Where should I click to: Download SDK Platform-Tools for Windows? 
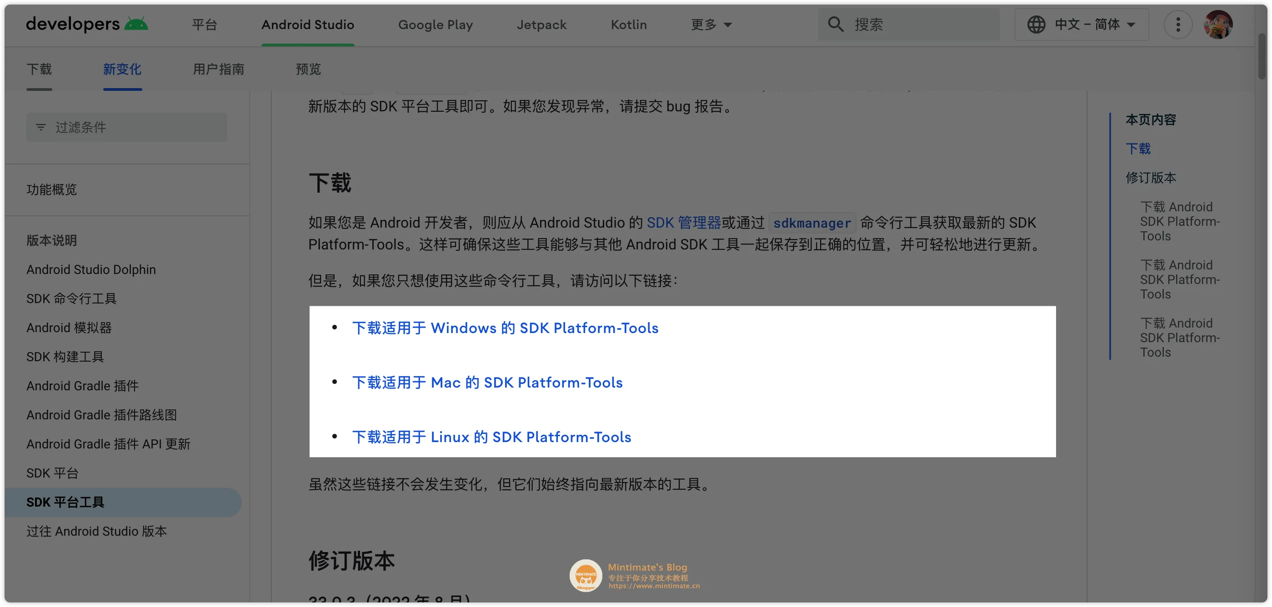(x=505, y=328)
